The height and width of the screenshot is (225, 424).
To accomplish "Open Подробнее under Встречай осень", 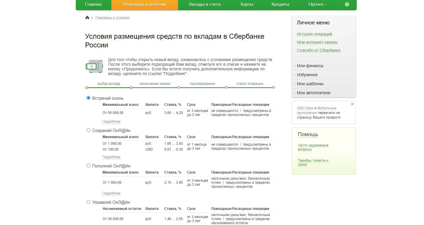I will click(111, 122).
